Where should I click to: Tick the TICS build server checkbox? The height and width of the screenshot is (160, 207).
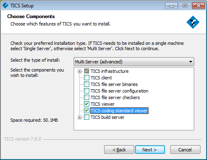coord(86,117)
